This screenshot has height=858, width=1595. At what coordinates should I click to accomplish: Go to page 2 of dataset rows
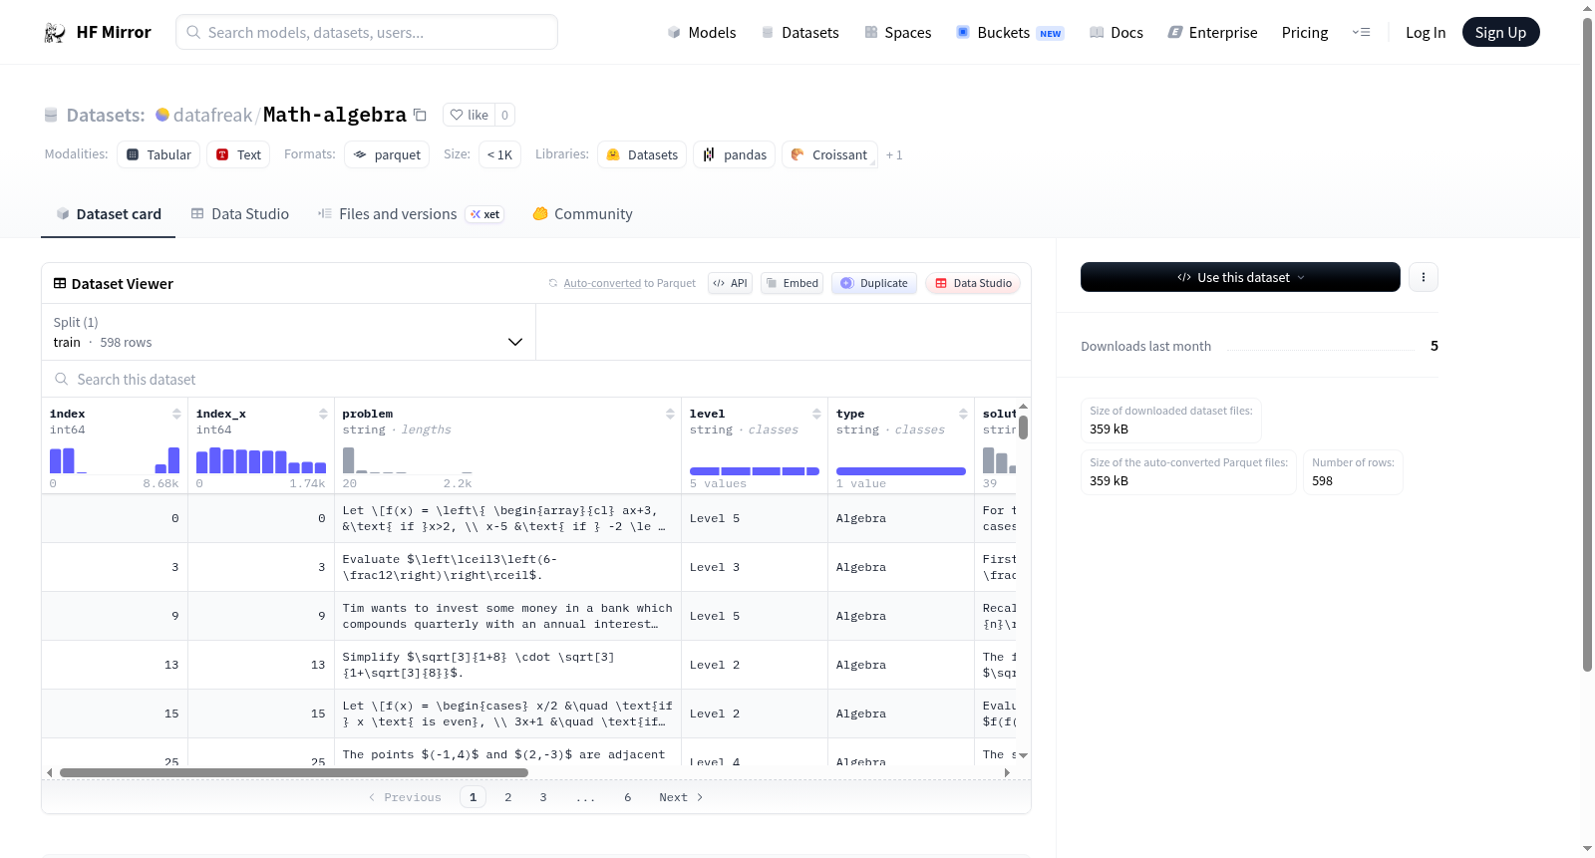click(508, 797)
